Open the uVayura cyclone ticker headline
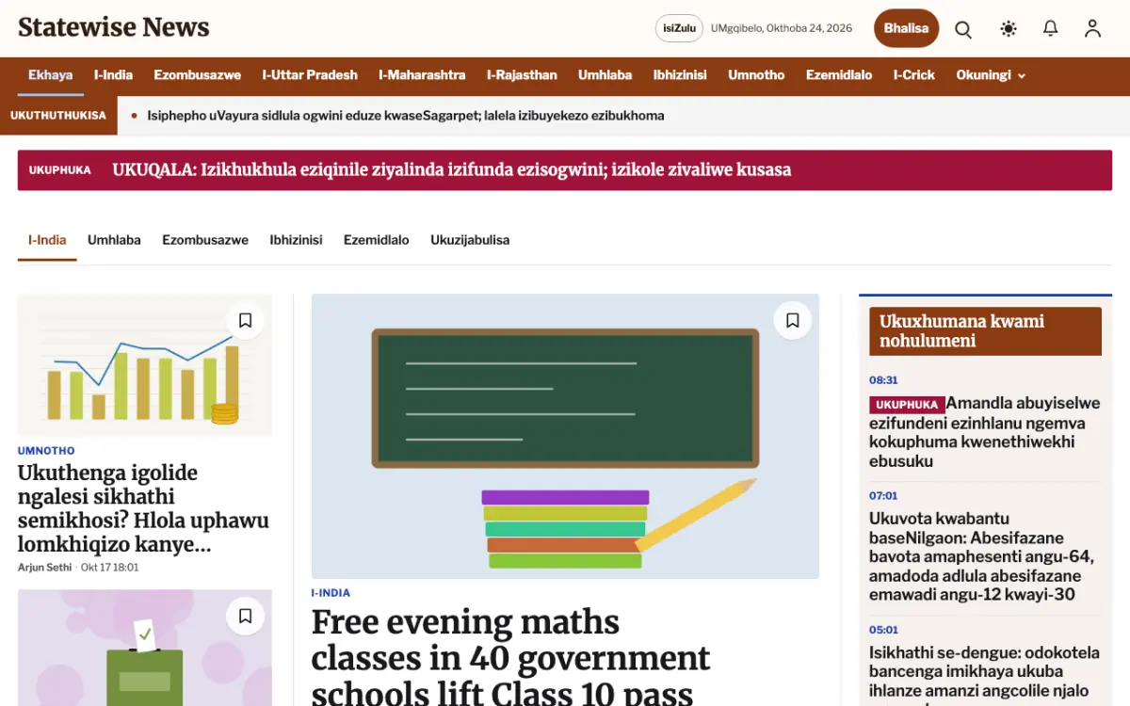The width and height of the screenshot is (1130, 706). (406, 116)
